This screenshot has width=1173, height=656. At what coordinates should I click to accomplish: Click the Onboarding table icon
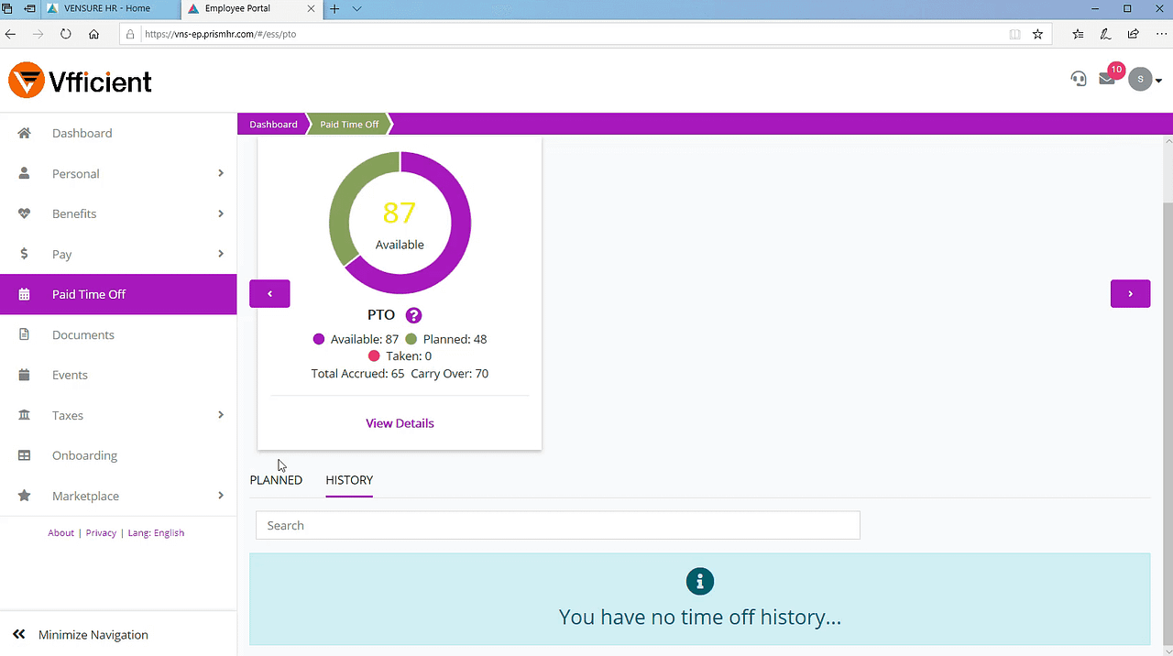(x=25, y=455)
